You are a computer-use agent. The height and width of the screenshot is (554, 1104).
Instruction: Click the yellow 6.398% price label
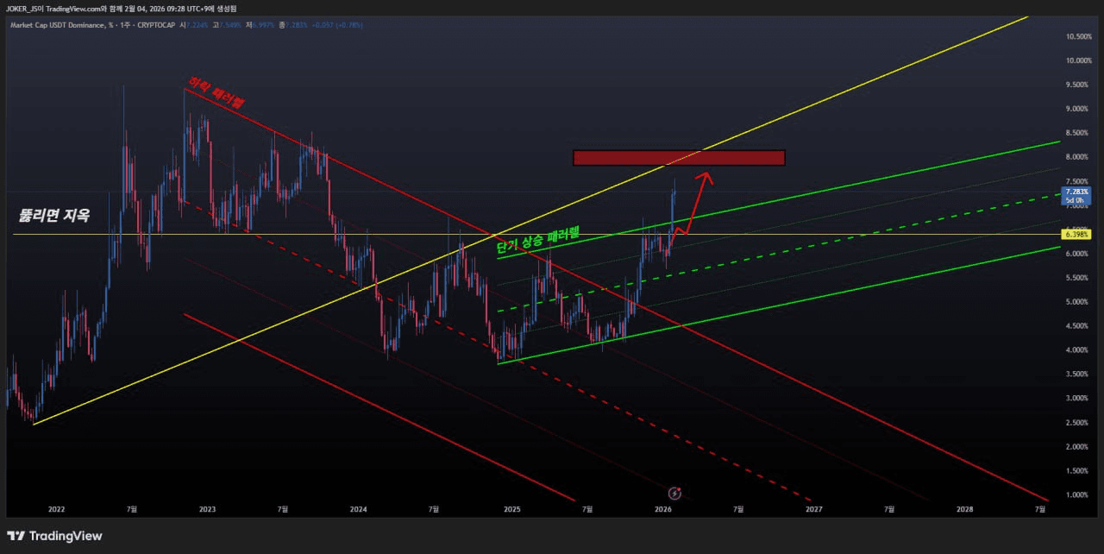[1077, 235]
